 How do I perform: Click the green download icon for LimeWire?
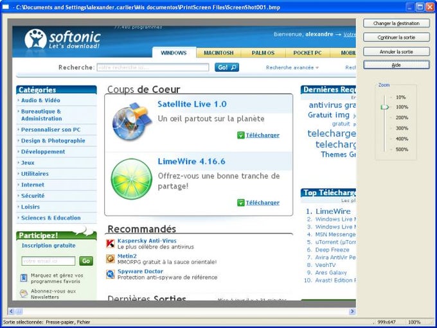pos(241,203)
